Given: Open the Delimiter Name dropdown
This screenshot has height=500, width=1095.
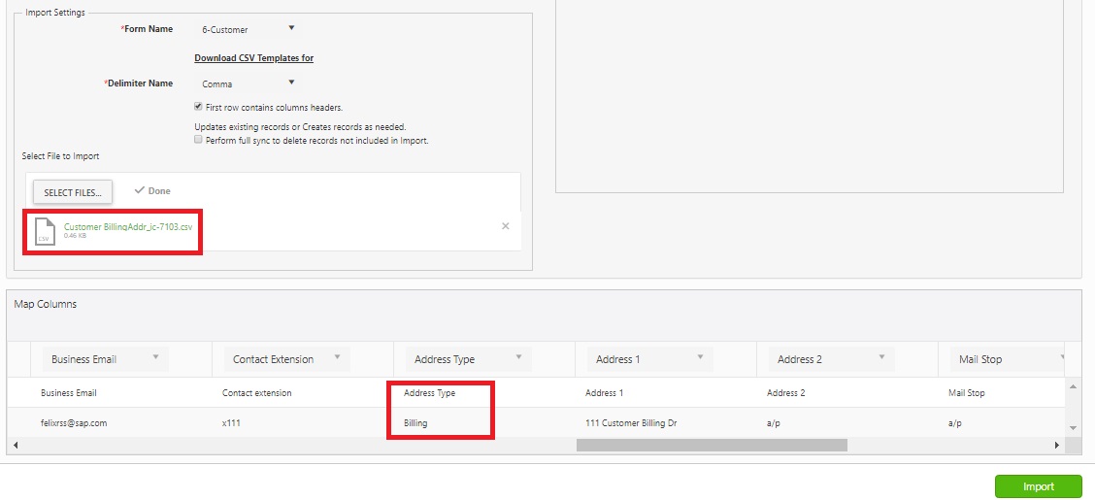Looking at the screenshot, I should tap(248, 83).
